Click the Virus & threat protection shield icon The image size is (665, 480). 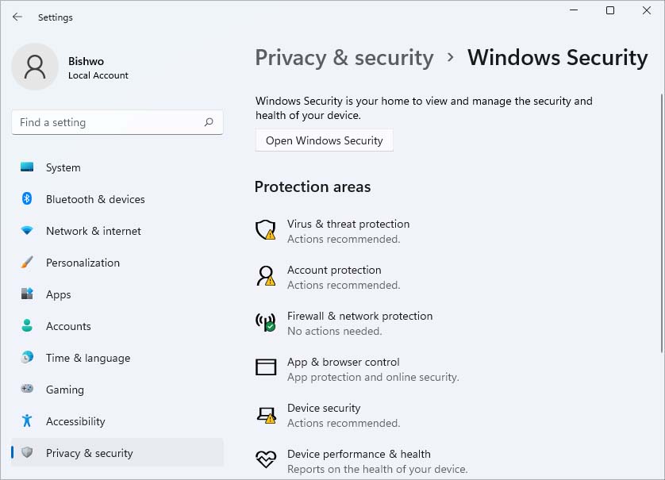click(x=265, y=230)
